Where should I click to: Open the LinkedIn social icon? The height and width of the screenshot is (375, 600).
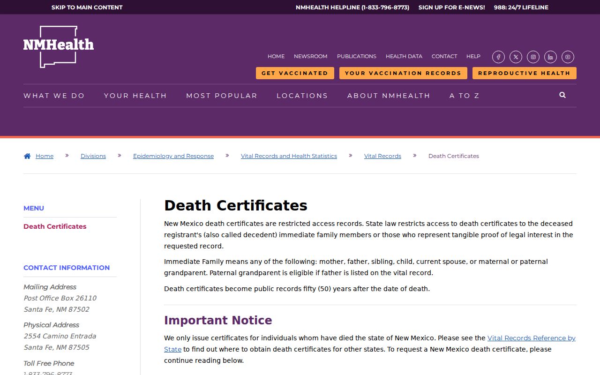point(550,57)
